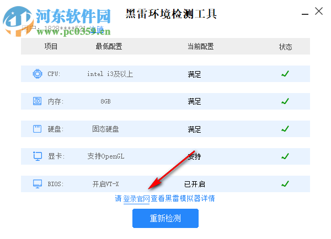Image resolution: width=331 pixels, height=239 pixels.
Task: Close the 黑雷环境检测工具 window
Action: [319, 11]
